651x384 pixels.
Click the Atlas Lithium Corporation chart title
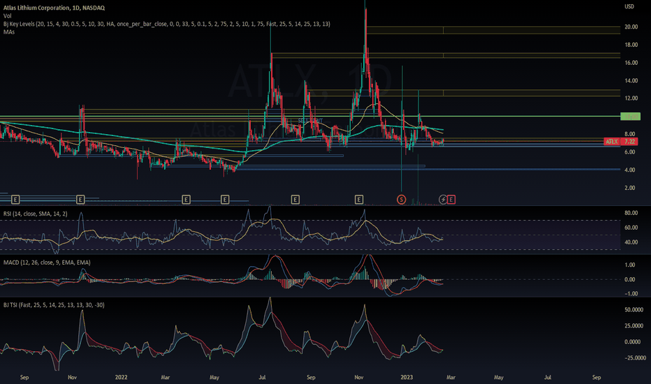54,8
